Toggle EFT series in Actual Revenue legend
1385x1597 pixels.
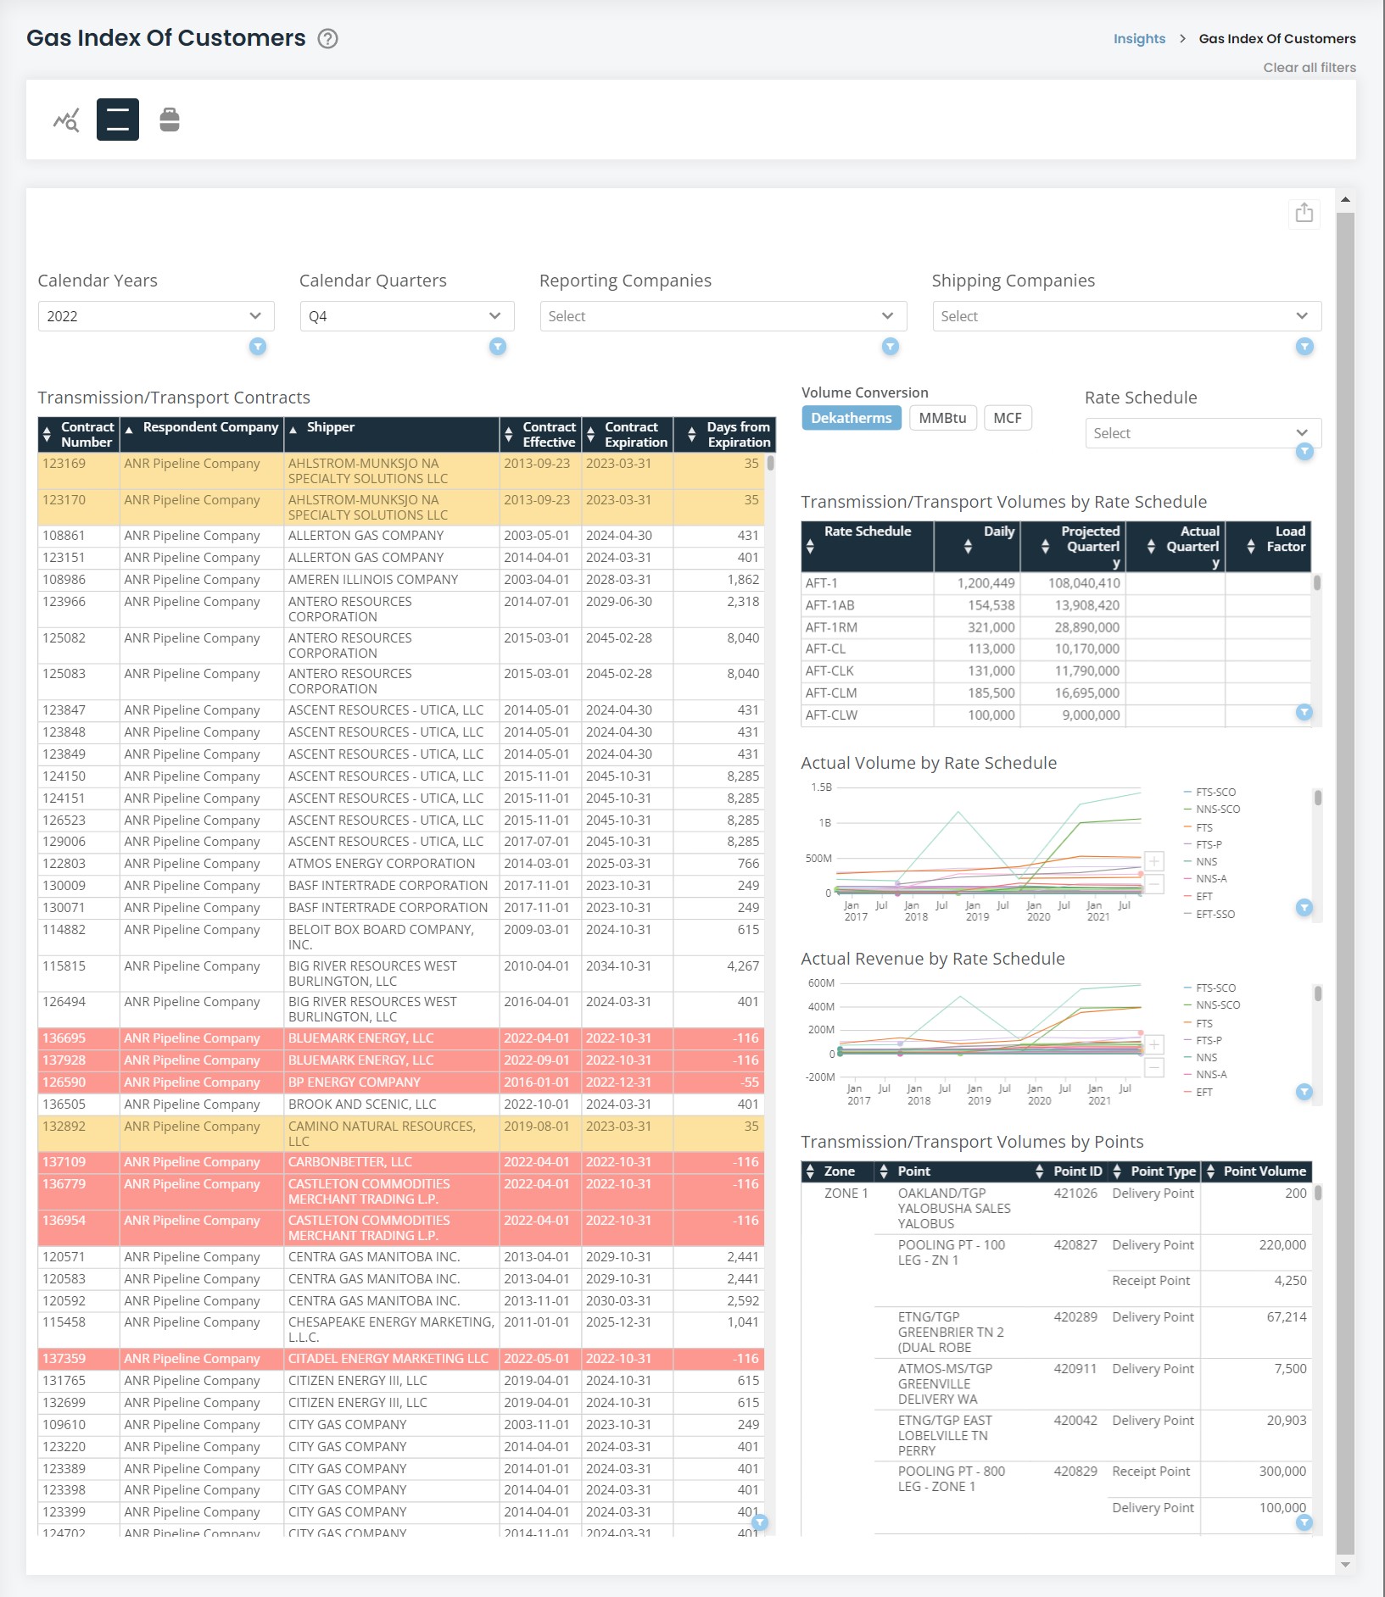[x=1199, y=1093]
